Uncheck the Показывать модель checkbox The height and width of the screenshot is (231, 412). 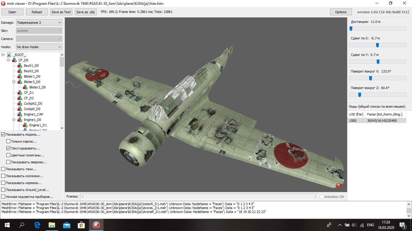click(3, 134)
